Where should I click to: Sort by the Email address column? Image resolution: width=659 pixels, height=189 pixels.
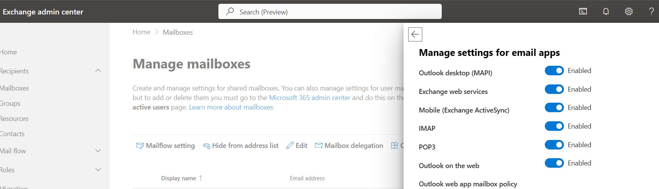click(x=307, y=178)
